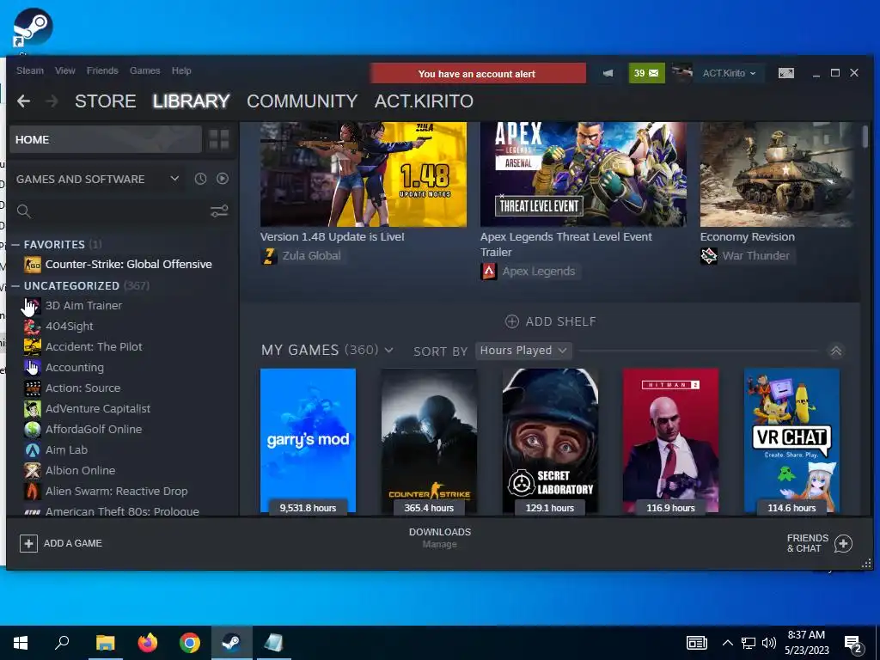880x660 pixels.
Task: Click the Add a Game plus icon
Action: 28,543
